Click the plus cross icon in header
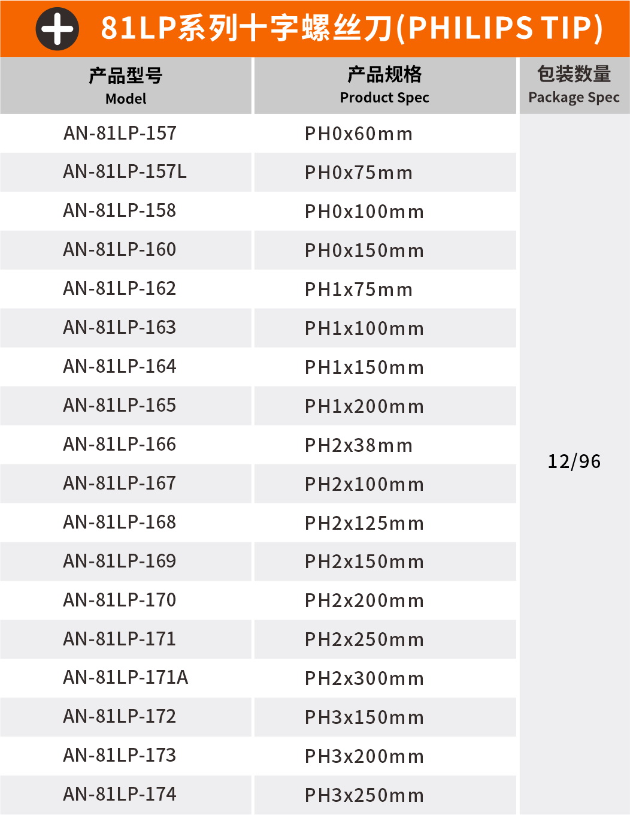 point(57,29)
